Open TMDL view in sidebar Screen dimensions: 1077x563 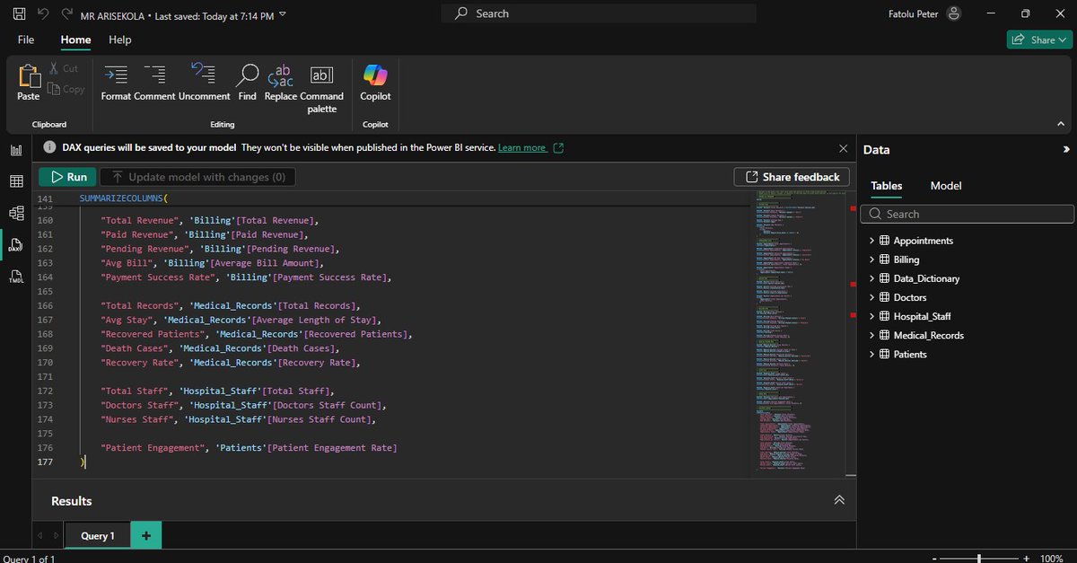pos(16,276)
